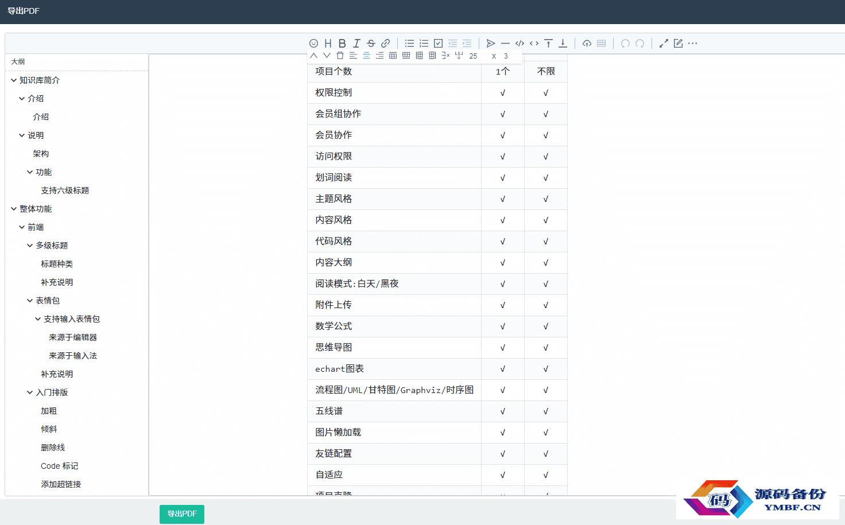Image resolution: width=845 pixels, height=525 pixels.
Task: Collapse the 功能 outline node
Action: point(30,172)
